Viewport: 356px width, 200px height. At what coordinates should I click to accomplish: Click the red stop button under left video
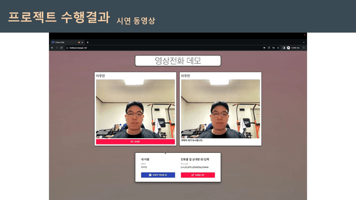coord(135,142)
